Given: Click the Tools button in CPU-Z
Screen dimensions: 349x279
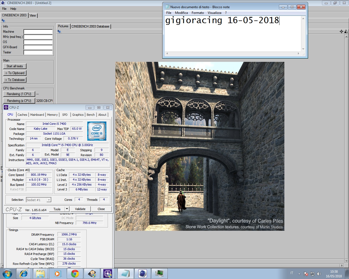Looking at the screenshot, I should (57, 209).
